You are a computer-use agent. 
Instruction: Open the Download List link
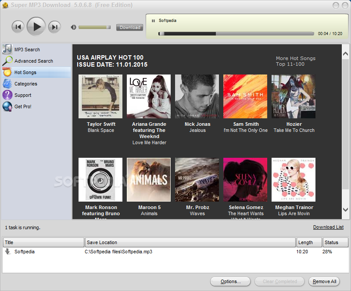tap(328, 227)
